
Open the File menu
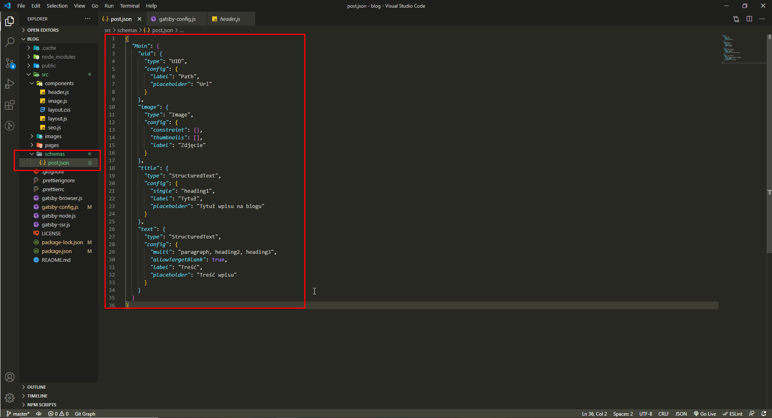click(21, 6)
